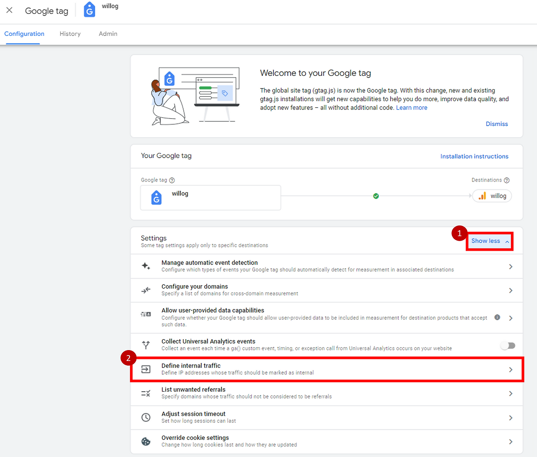Click the help icon next to Google tag label
The width and height of the screenshot is (537, 457).
tap(172, 180)
